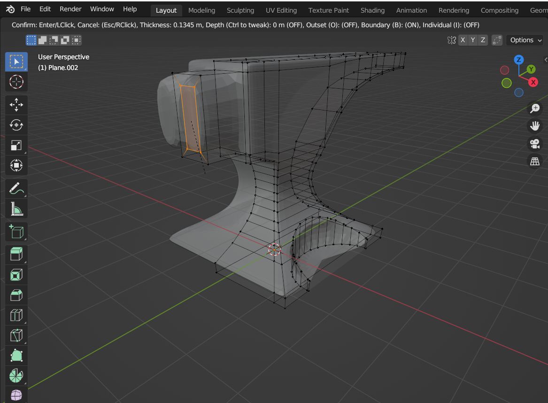The width and height of the screenshot is (548, 403).
Task: Toggle Auto Merge Vertices icon
Action: pos(497,40)
